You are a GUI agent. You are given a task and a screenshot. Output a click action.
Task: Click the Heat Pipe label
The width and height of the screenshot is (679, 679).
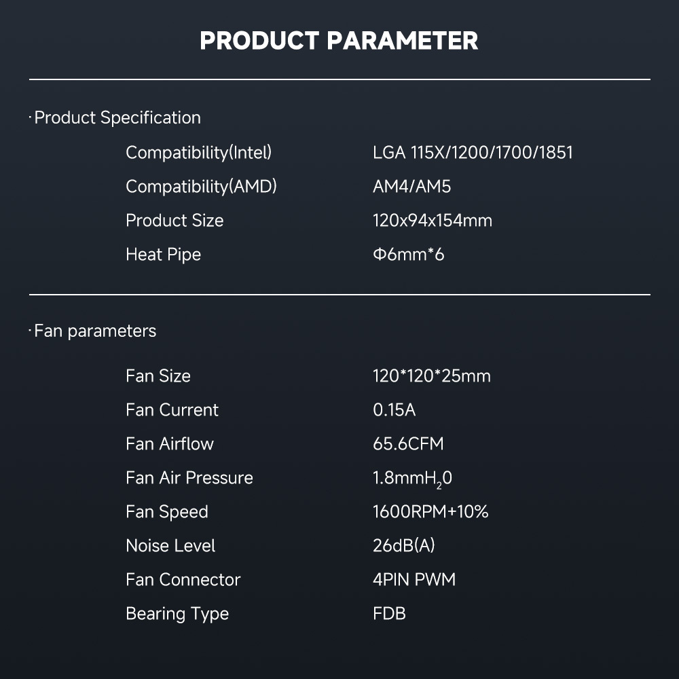(163, 255)
